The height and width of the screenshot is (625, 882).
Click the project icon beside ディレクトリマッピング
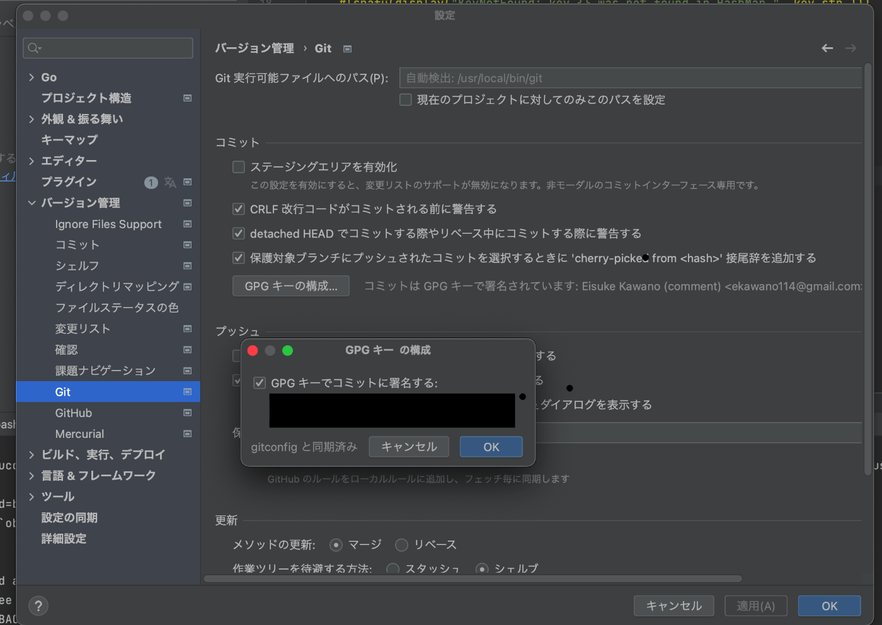pyautogui.click(x=187, y=287)
